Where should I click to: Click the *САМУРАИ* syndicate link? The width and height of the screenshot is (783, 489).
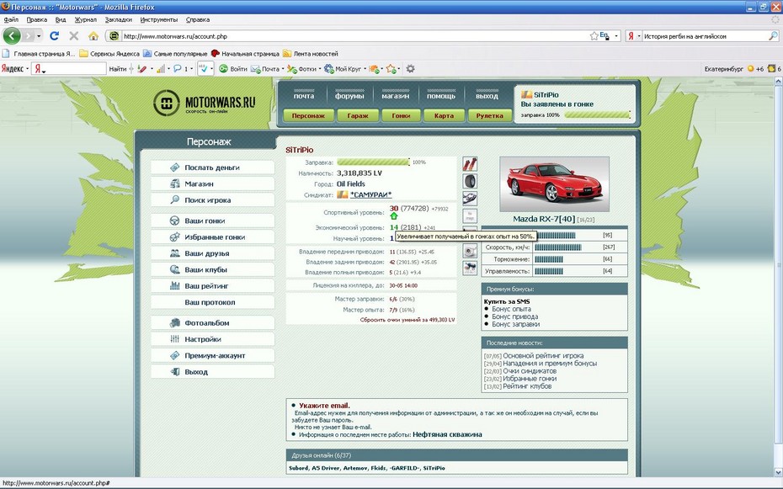370,194
